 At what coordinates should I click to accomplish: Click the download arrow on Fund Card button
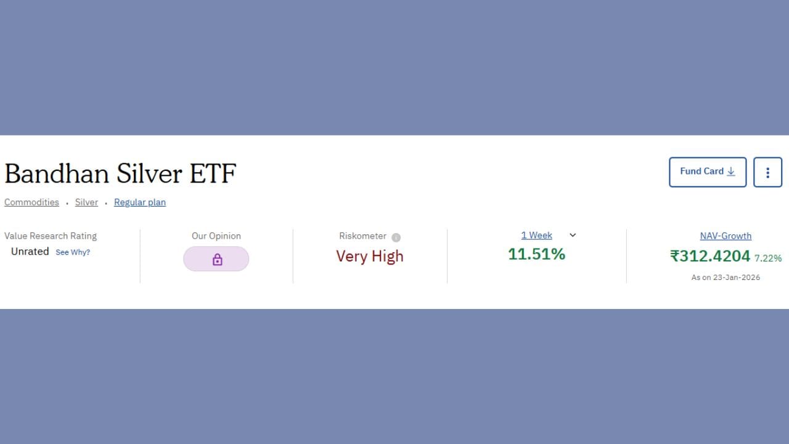coord(731,171)
